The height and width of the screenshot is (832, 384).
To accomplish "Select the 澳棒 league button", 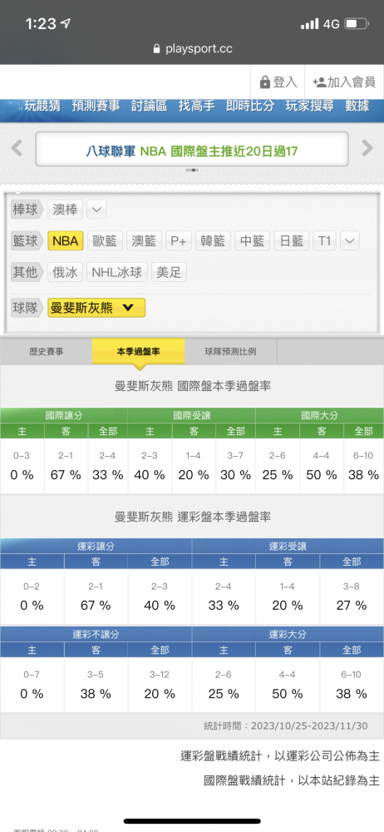I will [x=66, y=210].
